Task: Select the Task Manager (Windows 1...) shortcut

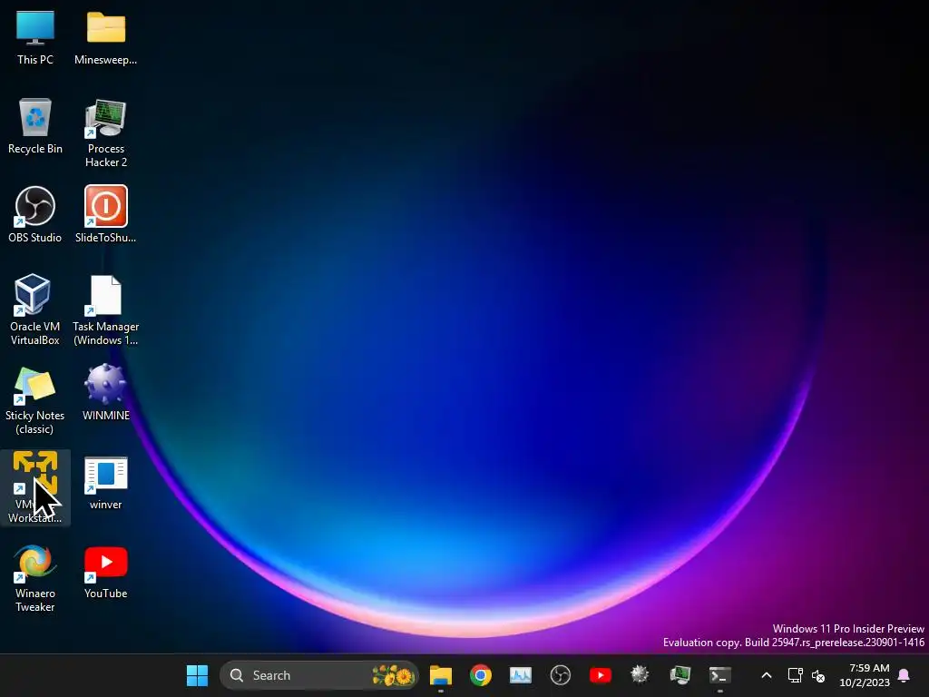Action: [x=105, y=310]
